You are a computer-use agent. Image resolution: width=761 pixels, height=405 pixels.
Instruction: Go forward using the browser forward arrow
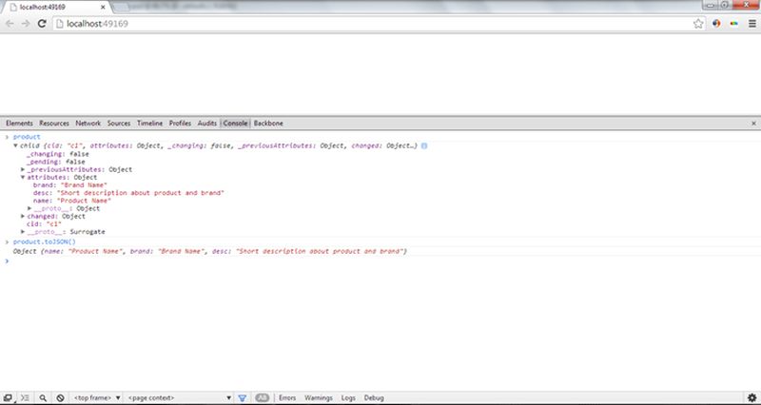point(26,23)
